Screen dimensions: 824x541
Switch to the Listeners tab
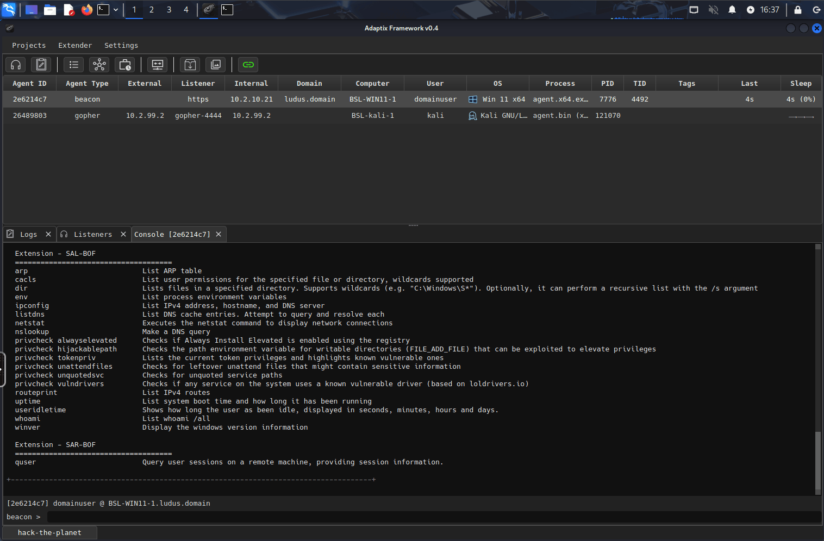(x=93, y=234)
